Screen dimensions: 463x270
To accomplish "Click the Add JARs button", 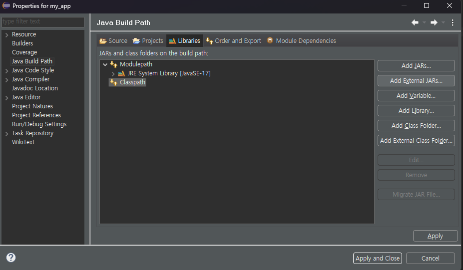I will pyautogui.click(x=416, y=65).
